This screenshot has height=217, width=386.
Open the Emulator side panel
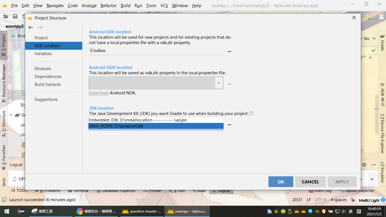(x=382, y=172)
